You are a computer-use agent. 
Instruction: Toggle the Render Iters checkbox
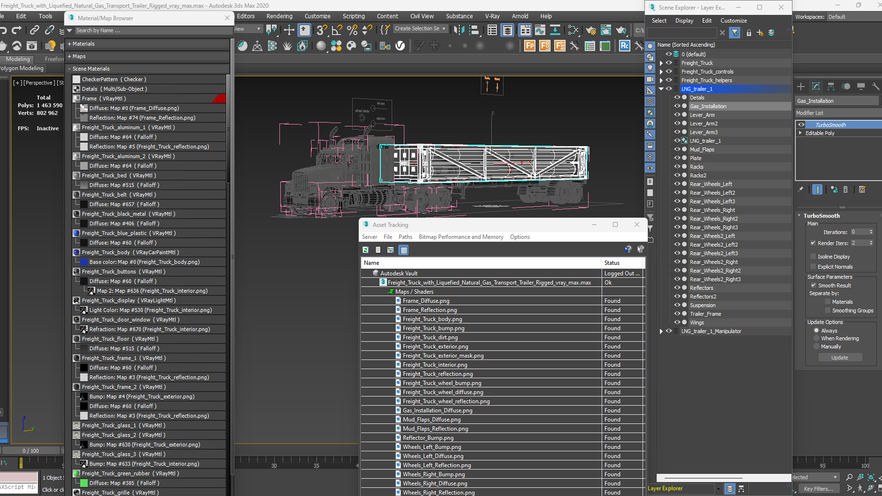[813, 243]
